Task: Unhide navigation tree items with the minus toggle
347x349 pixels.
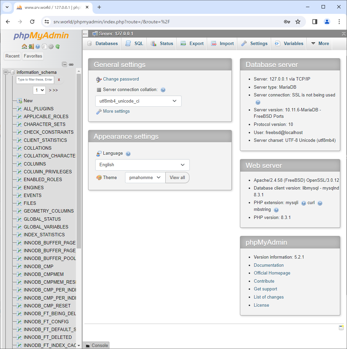Action: [64, 65]
